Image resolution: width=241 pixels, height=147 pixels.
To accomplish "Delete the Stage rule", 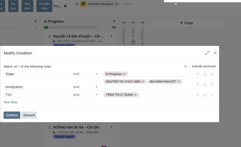I will tap(212, 74).
